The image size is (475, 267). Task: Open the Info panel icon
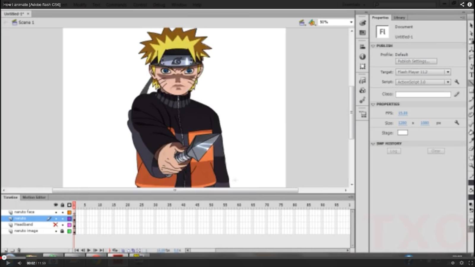pyautogui.click(x=362, y=57)
